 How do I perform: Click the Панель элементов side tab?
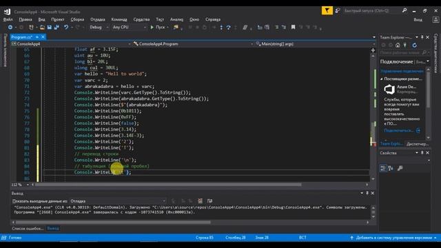point(5,50)
